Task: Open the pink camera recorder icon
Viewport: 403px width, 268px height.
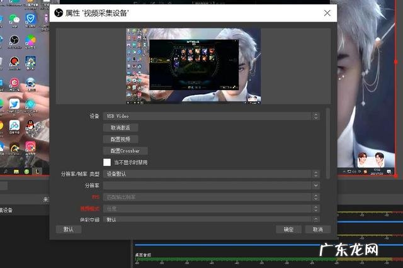Action: pos(14,82)
